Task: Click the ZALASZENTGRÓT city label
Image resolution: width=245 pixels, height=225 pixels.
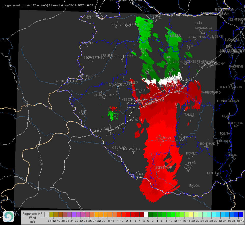Action: pyautogui.click(x=122, y=85)
